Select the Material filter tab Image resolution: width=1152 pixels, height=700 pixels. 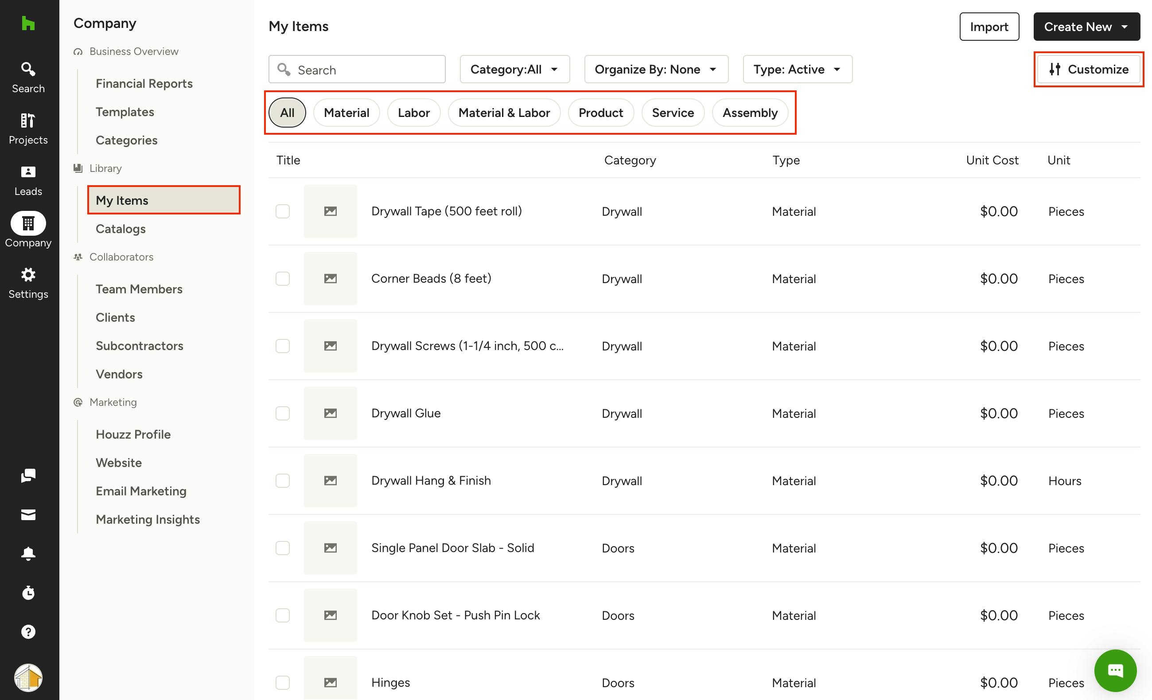(346, 113)
